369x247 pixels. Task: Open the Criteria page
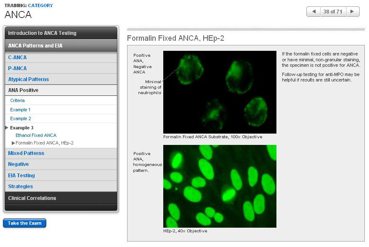point(17,101)
